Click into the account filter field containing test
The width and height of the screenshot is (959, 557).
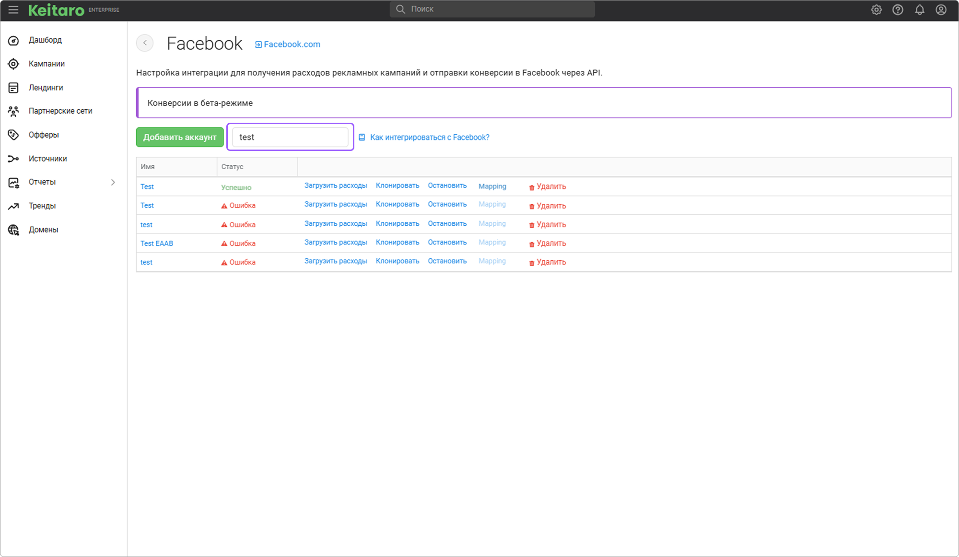coord(290,137)
